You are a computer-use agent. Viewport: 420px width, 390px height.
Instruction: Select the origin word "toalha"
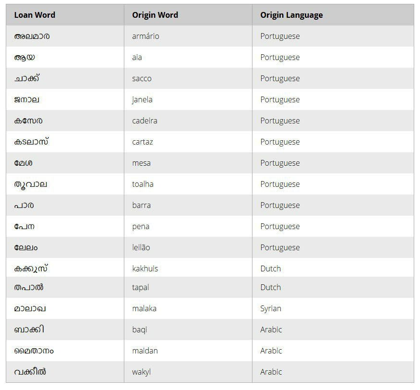[143, 184]
